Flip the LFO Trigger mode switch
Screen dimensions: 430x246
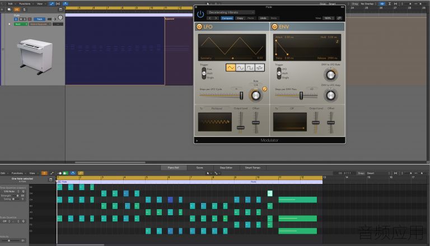pyautogui.click(x=204, y=73)
